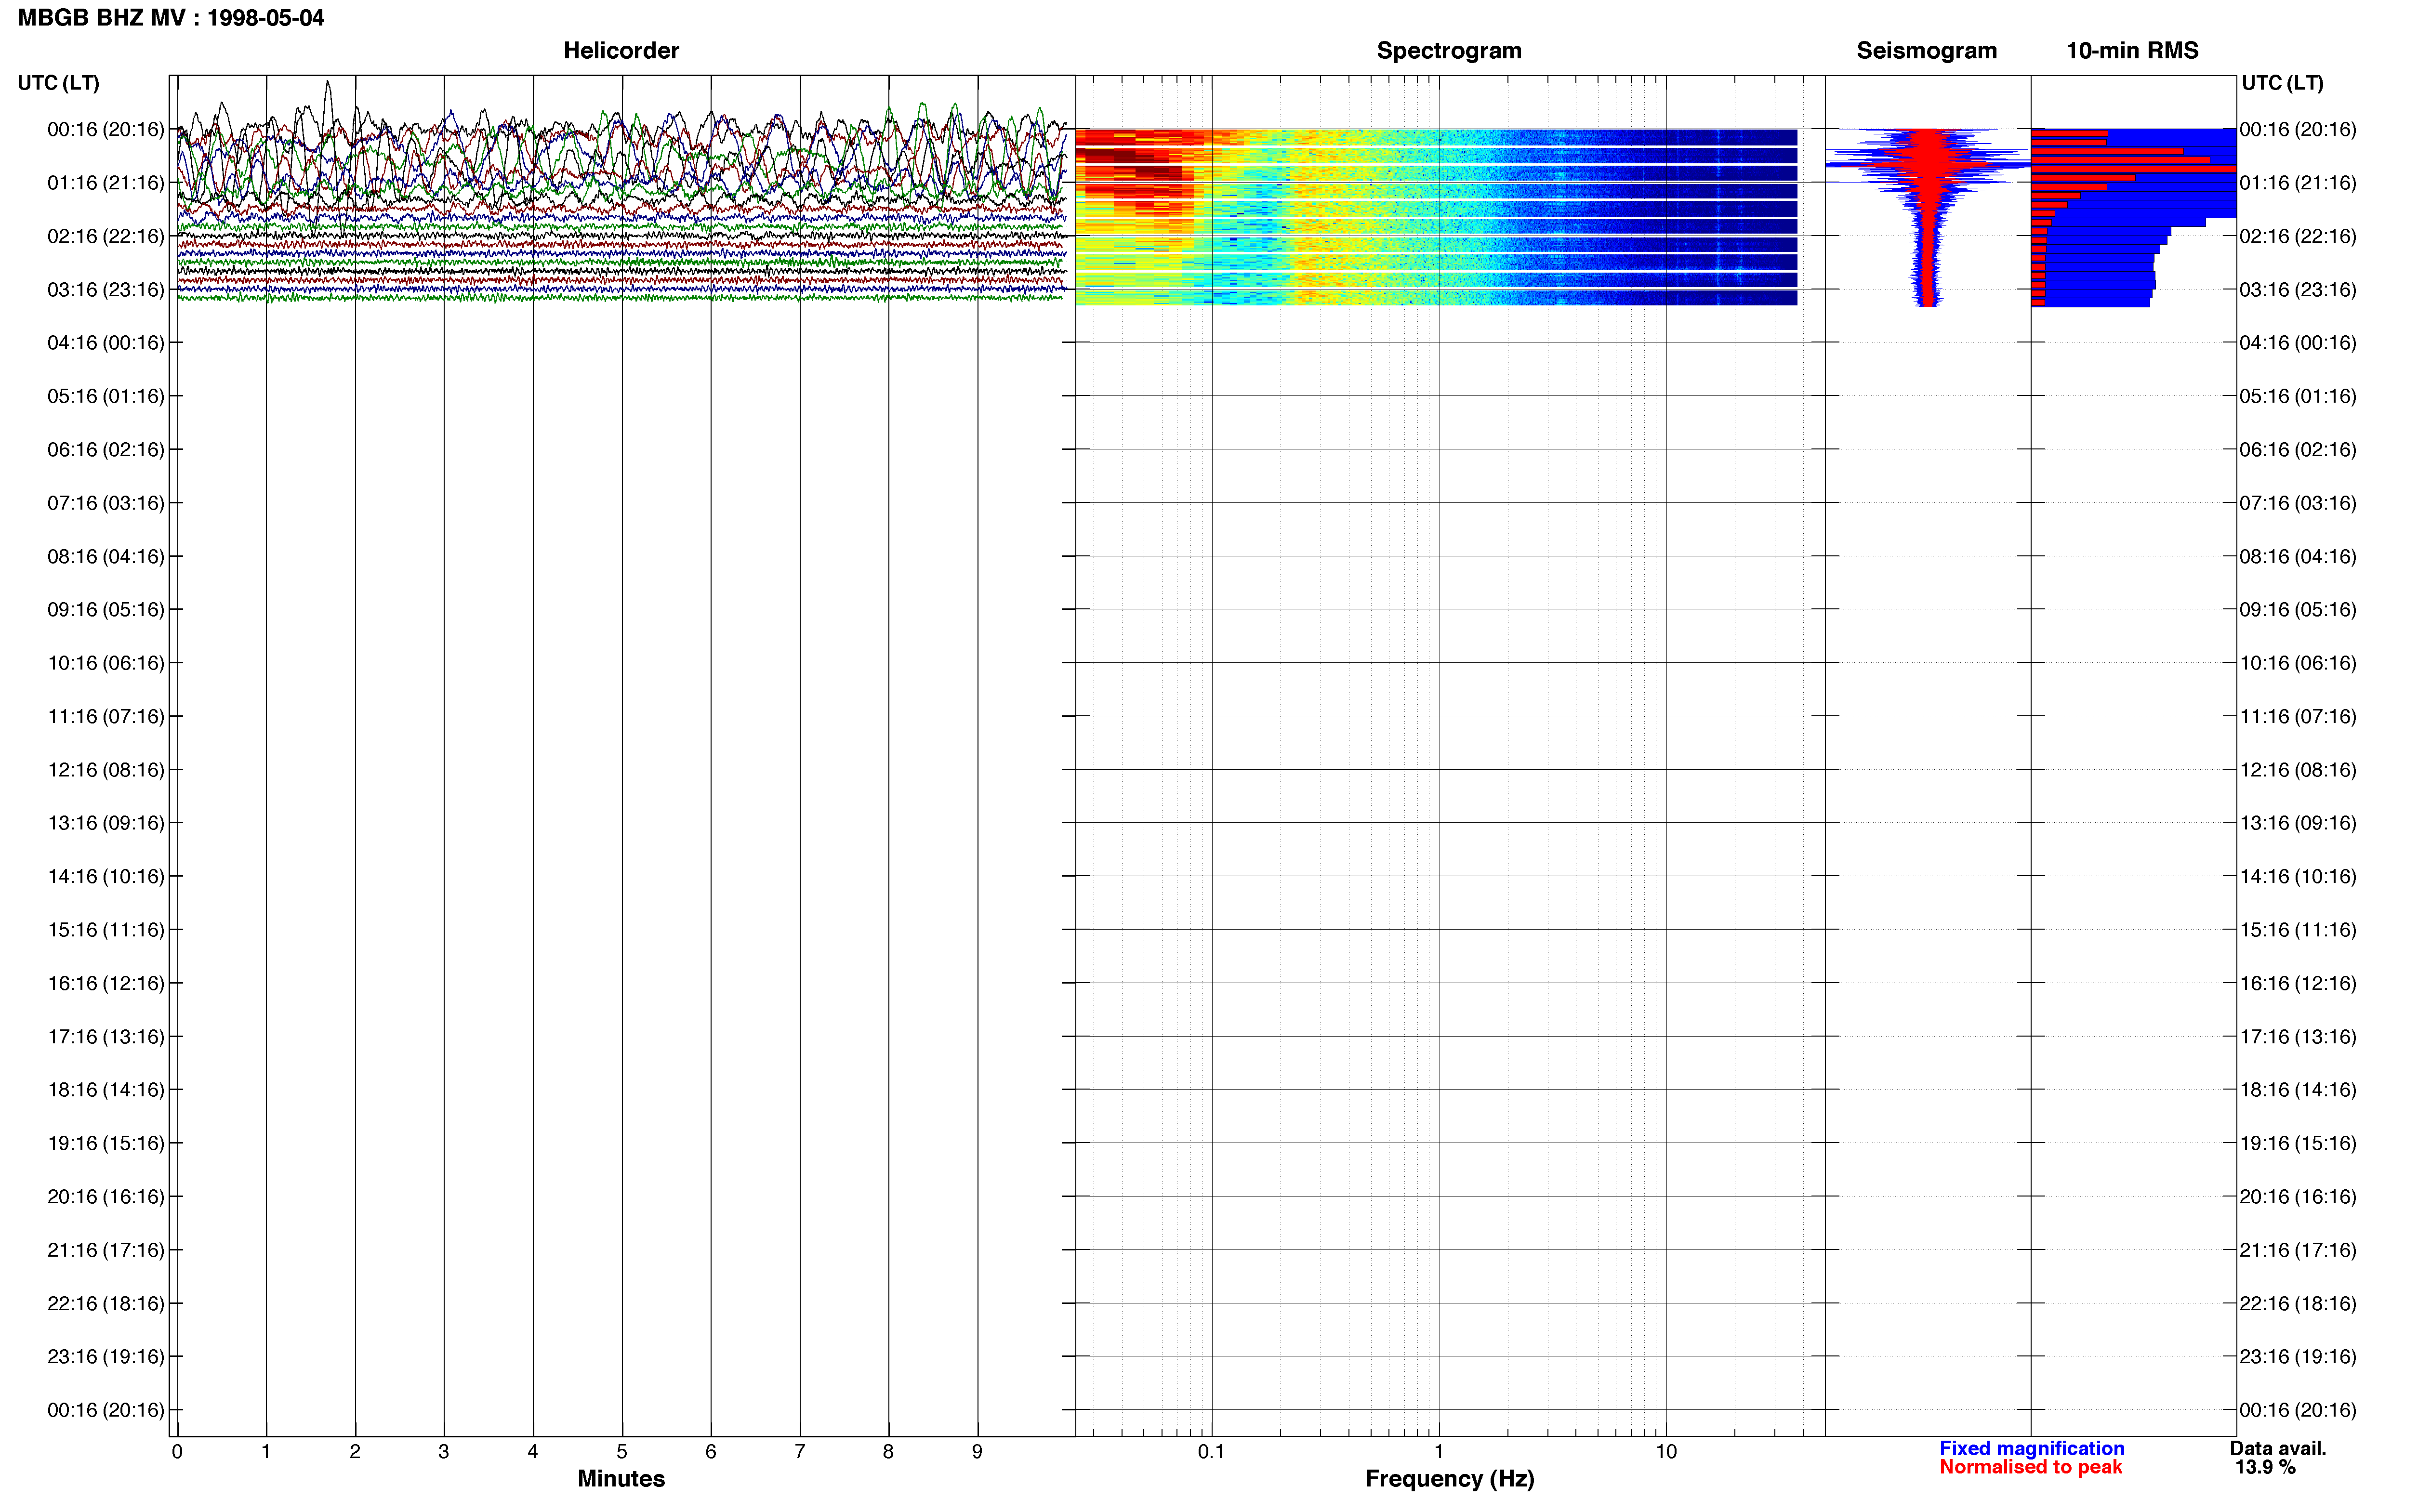Click the "13.9 %" data availability value

[2265, 1468]
